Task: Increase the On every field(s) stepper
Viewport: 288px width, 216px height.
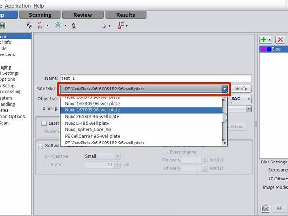Action: pyautogui.click(x=205, y=158)
